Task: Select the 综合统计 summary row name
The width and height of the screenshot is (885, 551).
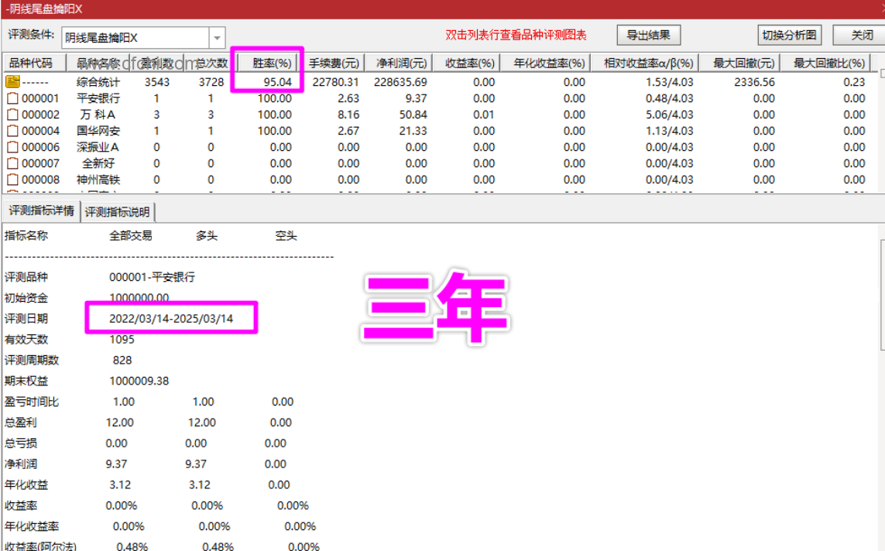Action: click(x=98, y=82)
